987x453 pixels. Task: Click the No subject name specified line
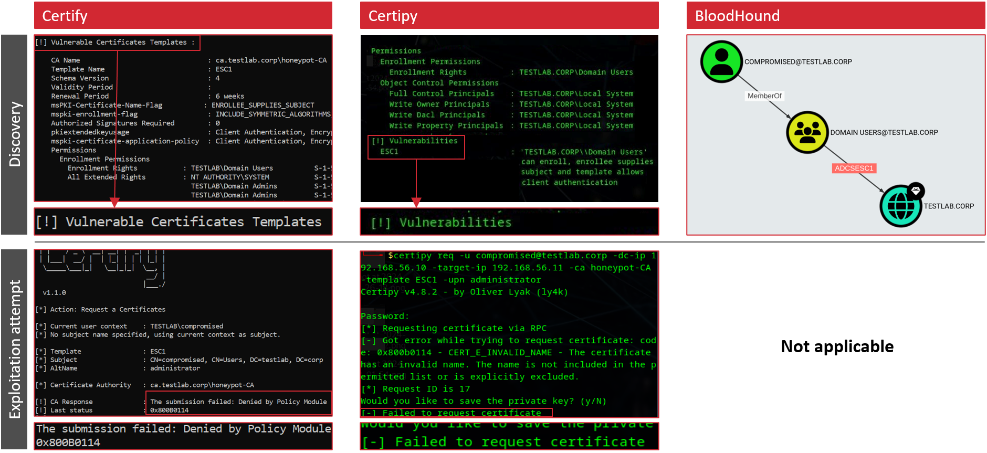[x=157, y=335]
